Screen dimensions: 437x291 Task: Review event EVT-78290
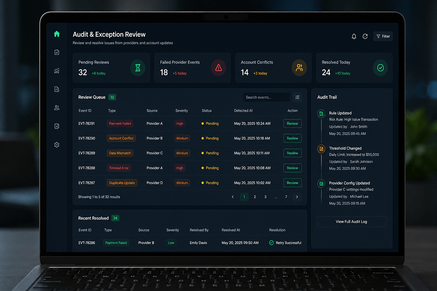tap(292, 138)
